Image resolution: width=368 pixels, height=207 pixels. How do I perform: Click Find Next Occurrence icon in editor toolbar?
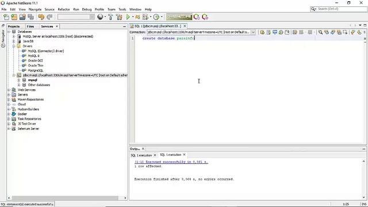[x=333, y=32]
